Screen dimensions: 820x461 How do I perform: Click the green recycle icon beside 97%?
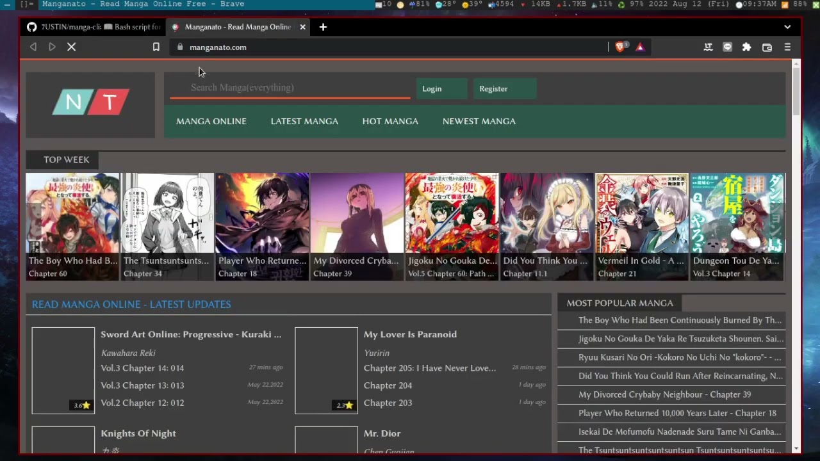[621, 4]
